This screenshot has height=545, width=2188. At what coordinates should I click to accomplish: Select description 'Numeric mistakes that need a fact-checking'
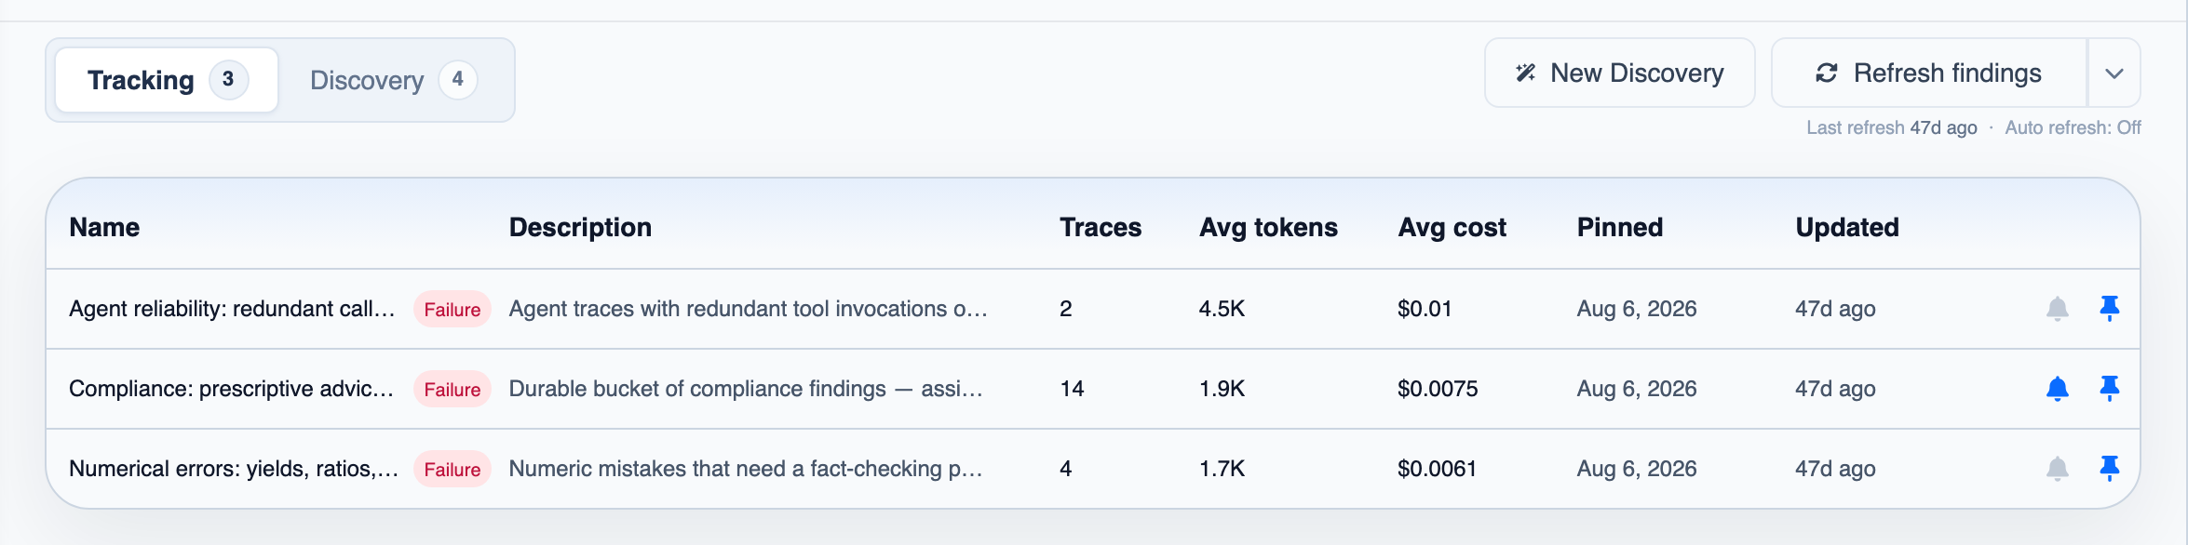(x=746, y=469)
